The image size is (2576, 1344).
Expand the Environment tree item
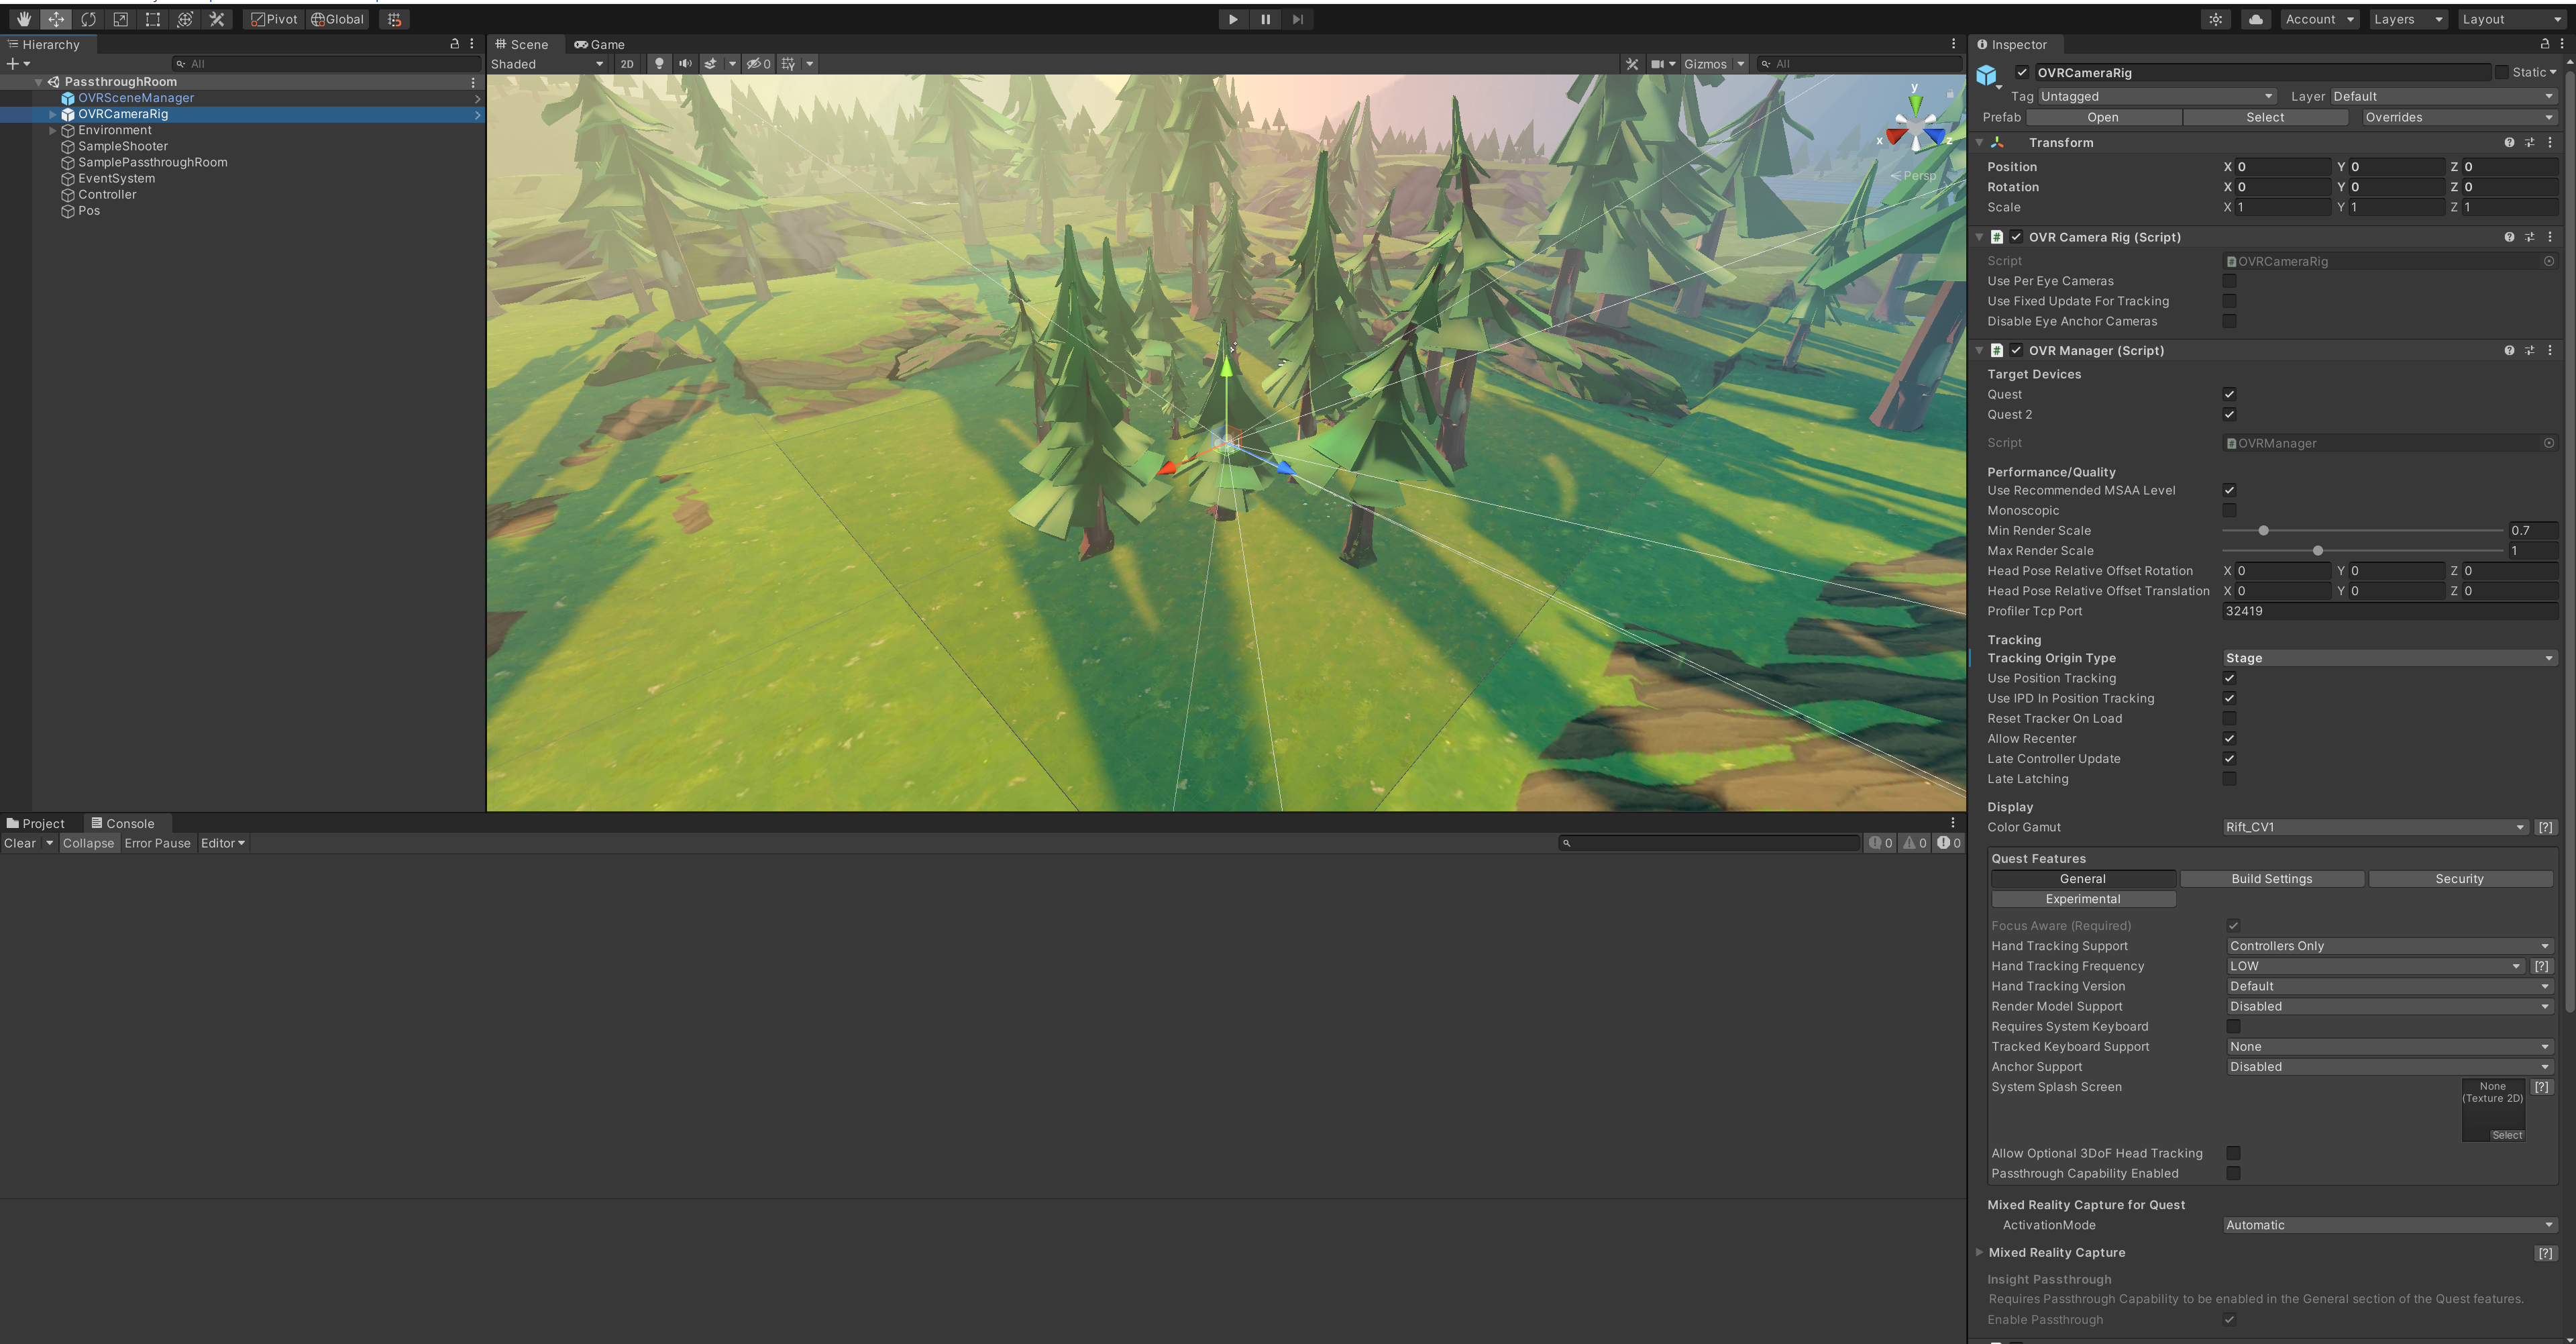tap(53, 130)
